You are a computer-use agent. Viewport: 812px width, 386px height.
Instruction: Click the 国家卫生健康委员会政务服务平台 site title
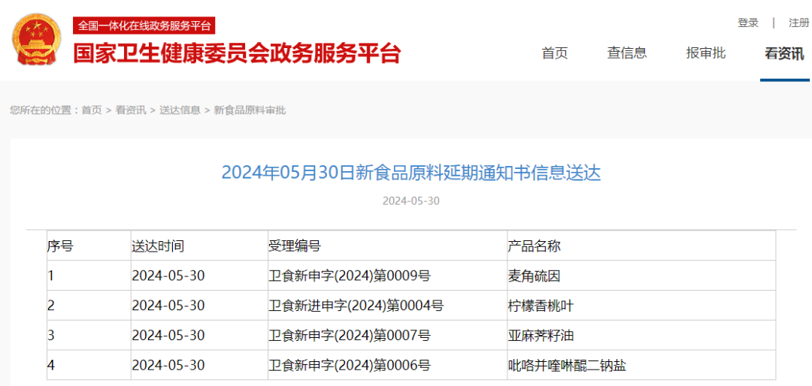pyautogui.click(x=237, y=53)
